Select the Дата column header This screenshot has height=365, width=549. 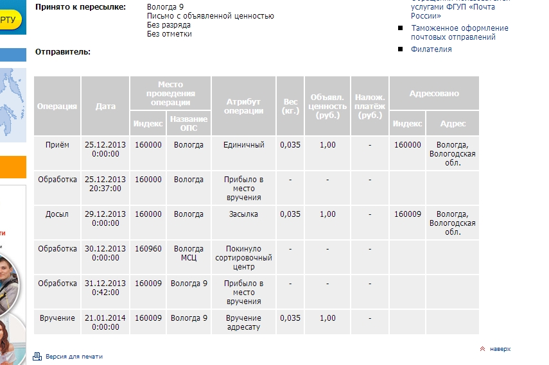105,106
